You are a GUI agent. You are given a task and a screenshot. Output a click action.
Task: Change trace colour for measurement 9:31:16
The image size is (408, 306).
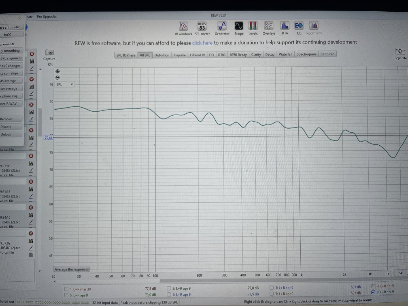point(31,196)
